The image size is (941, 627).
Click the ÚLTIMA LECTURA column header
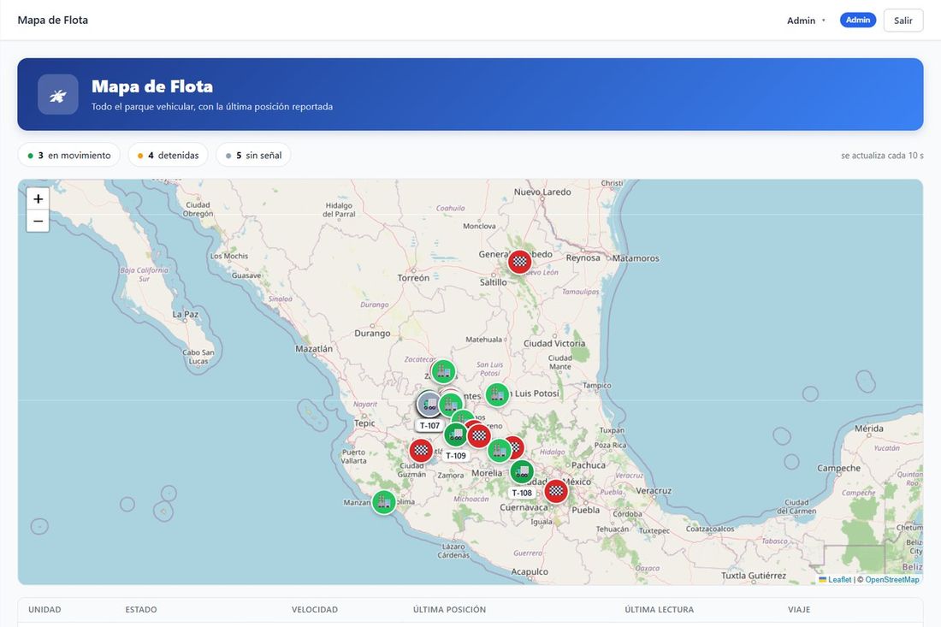pyautogui.click(x=659, y=610)
